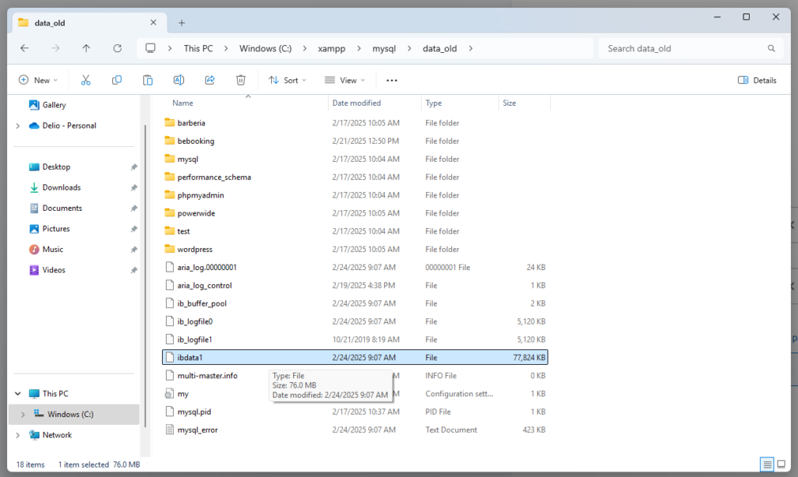
Task: Click the Cut scissors icon in toolbar
Action: click(x=86, y=80)
